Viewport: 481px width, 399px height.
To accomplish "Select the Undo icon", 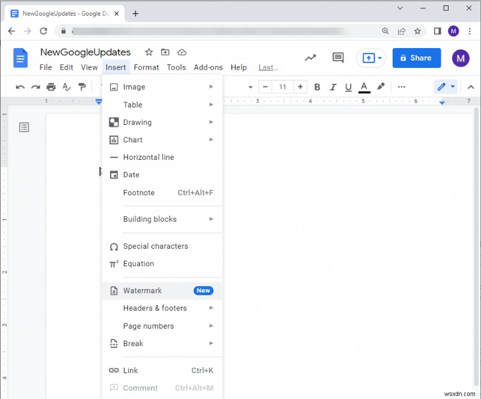I will coord(20,87).
